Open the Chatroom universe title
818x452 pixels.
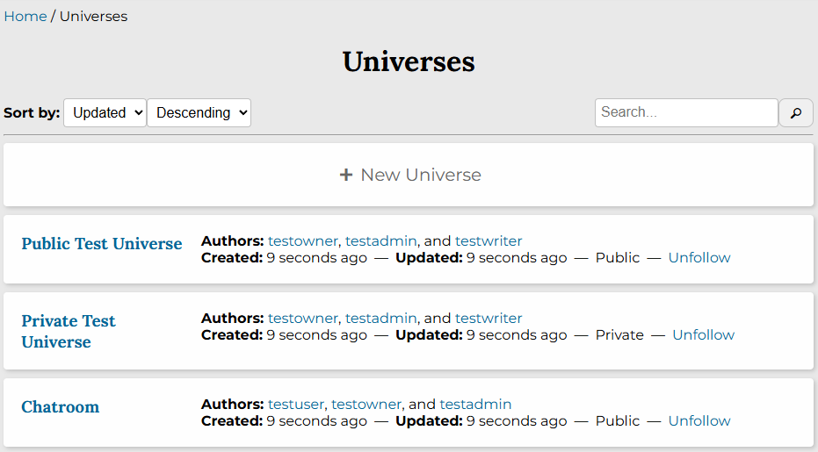coord(61,406)
